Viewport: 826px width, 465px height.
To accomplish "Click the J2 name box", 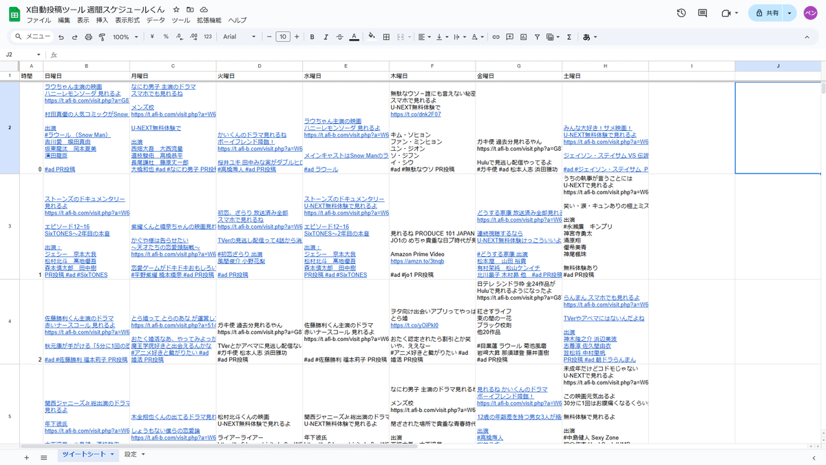I will pyautogui.click(x=22, y=54).
